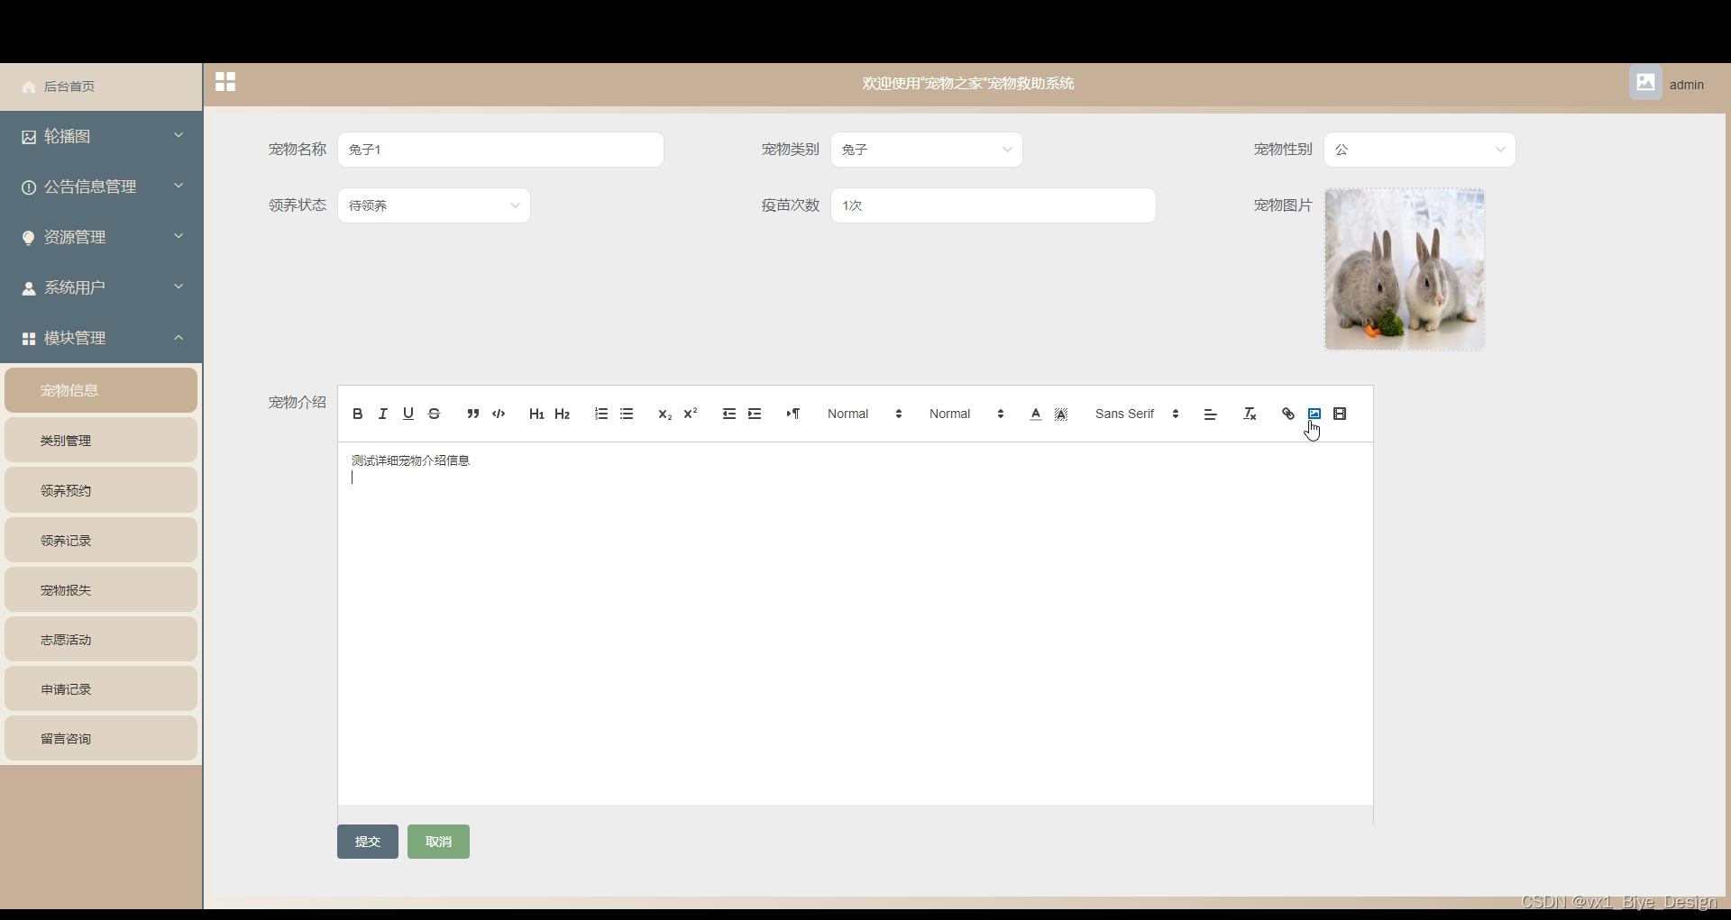Click the 取消 cancel button

tap(438, 842)
